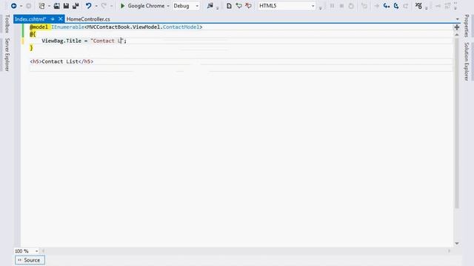Click the Google Chrome run button label
The image size is (474, 266).
coord(146,6)
